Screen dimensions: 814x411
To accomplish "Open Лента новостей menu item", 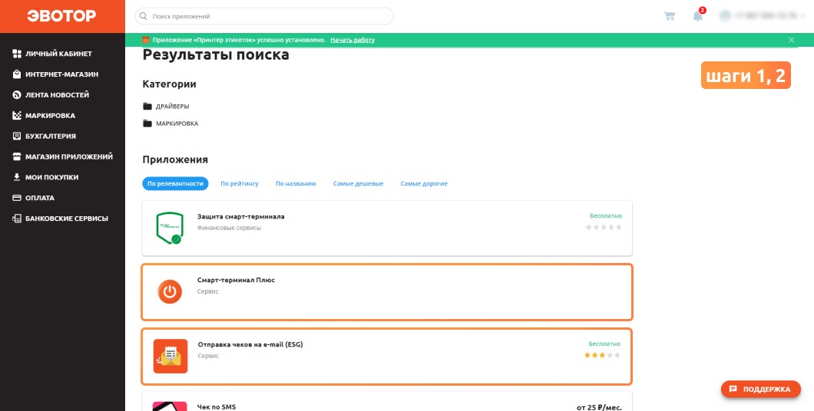I will click(x=57, y=95).
